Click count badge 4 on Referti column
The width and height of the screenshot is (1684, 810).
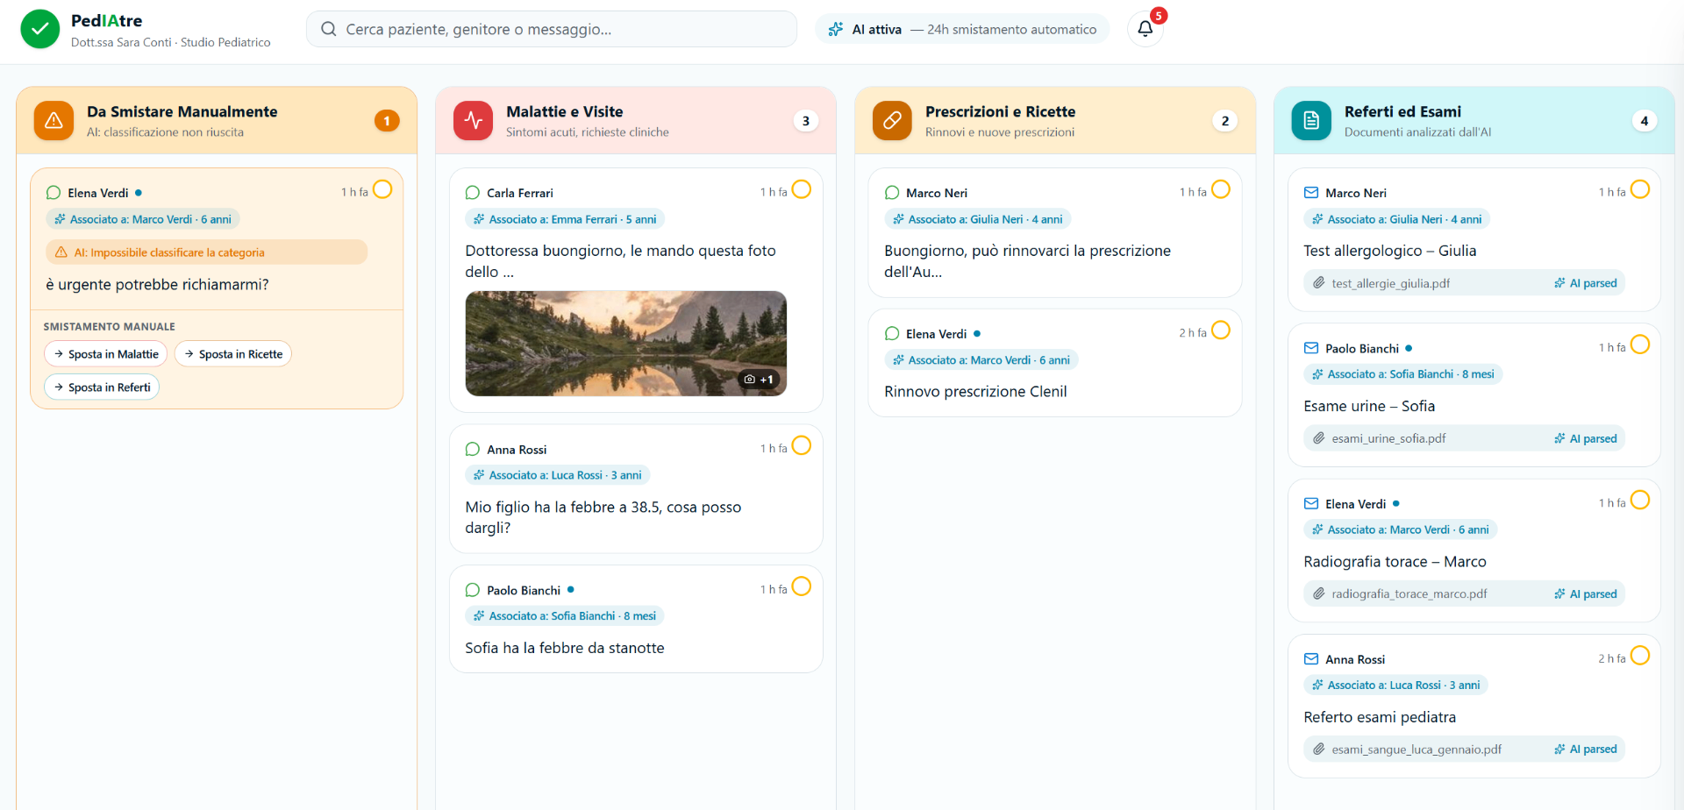[1645, 121]
